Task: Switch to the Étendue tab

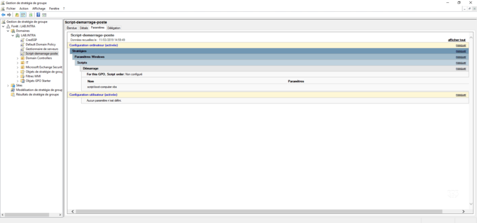Action: (x=72, y=28)
